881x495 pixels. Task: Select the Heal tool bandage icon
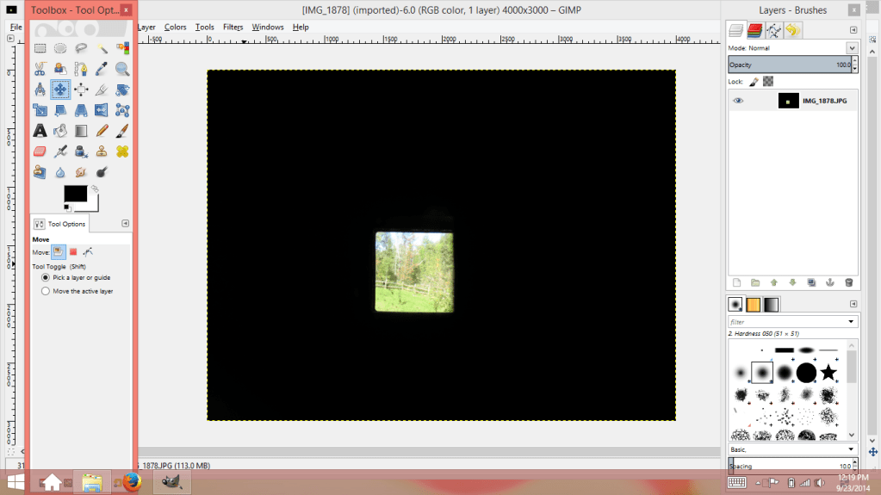click(x=122, y=152)
